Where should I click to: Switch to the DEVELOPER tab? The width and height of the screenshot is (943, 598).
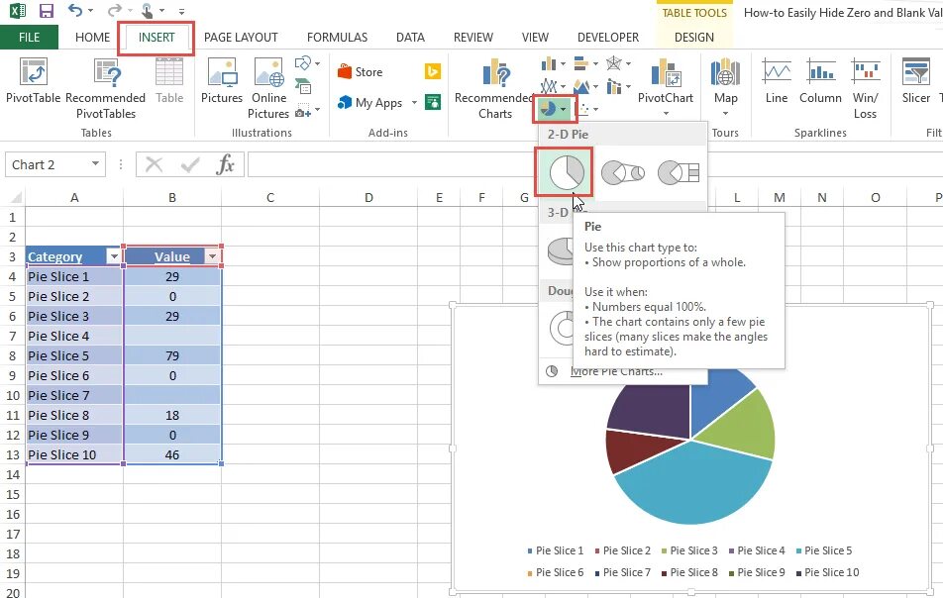[608, 38]
